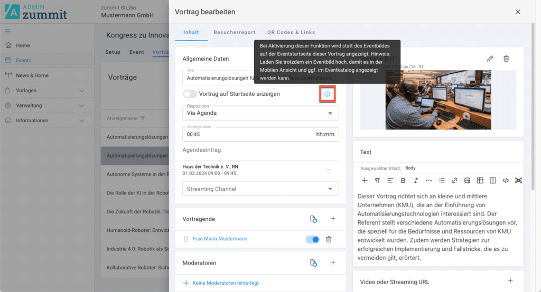Click the pencil icon to edit event image
The height and width of the screenshot is (292, 541).
pos(490,59)
